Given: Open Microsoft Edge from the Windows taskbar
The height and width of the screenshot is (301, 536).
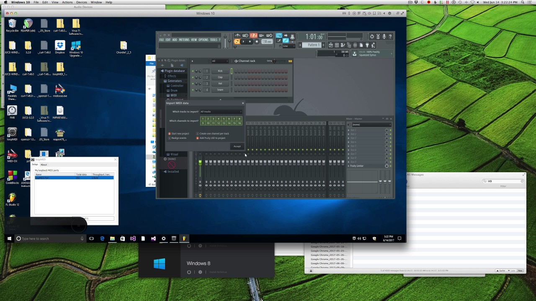Looking at the screenshot, I should pos(102,239).
